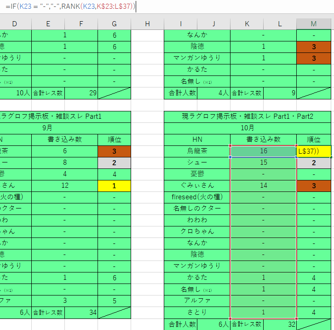
Task: Click the 'fireseed(火の種)' name cell
Action: pos(197,197)
